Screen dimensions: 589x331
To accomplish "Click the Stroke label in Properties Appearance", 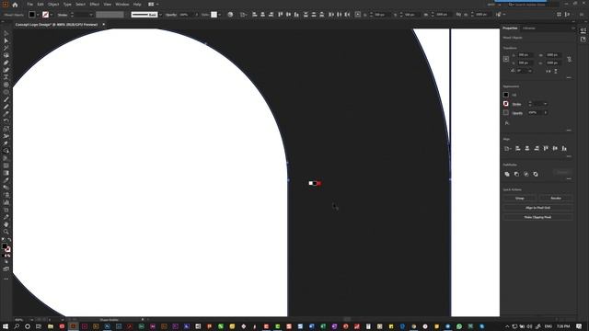I will 517,104.
